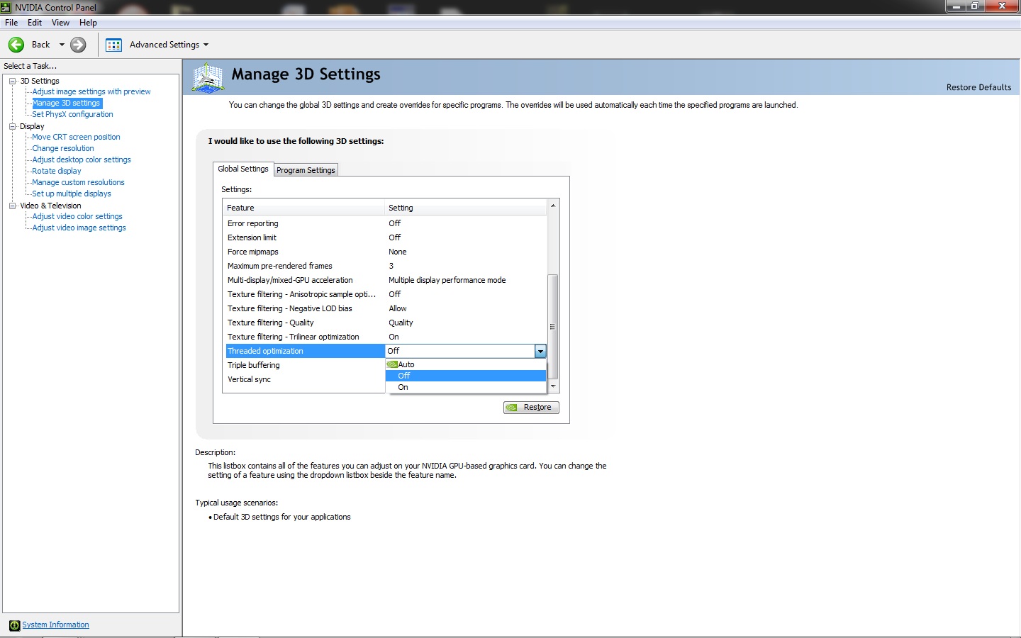The image size is (1021, 638).
Task: Open Change resolution task
Action: click(63, 148)
